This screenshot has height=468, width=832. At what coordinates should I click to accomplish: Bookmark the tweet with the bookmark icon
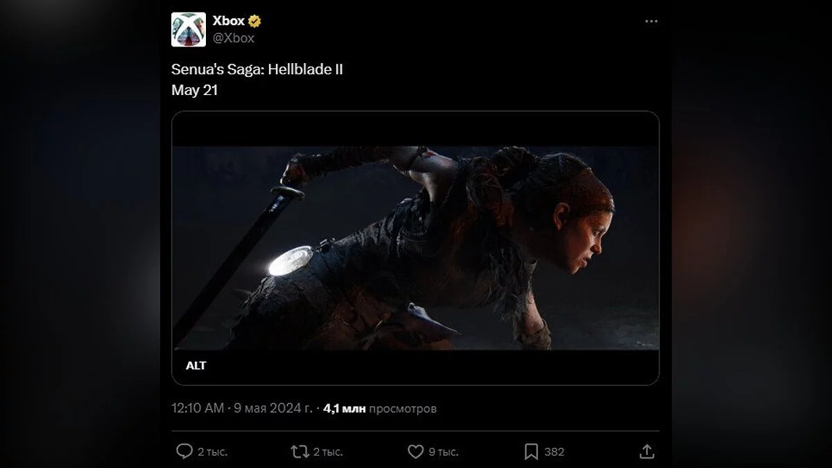(531, 452)
